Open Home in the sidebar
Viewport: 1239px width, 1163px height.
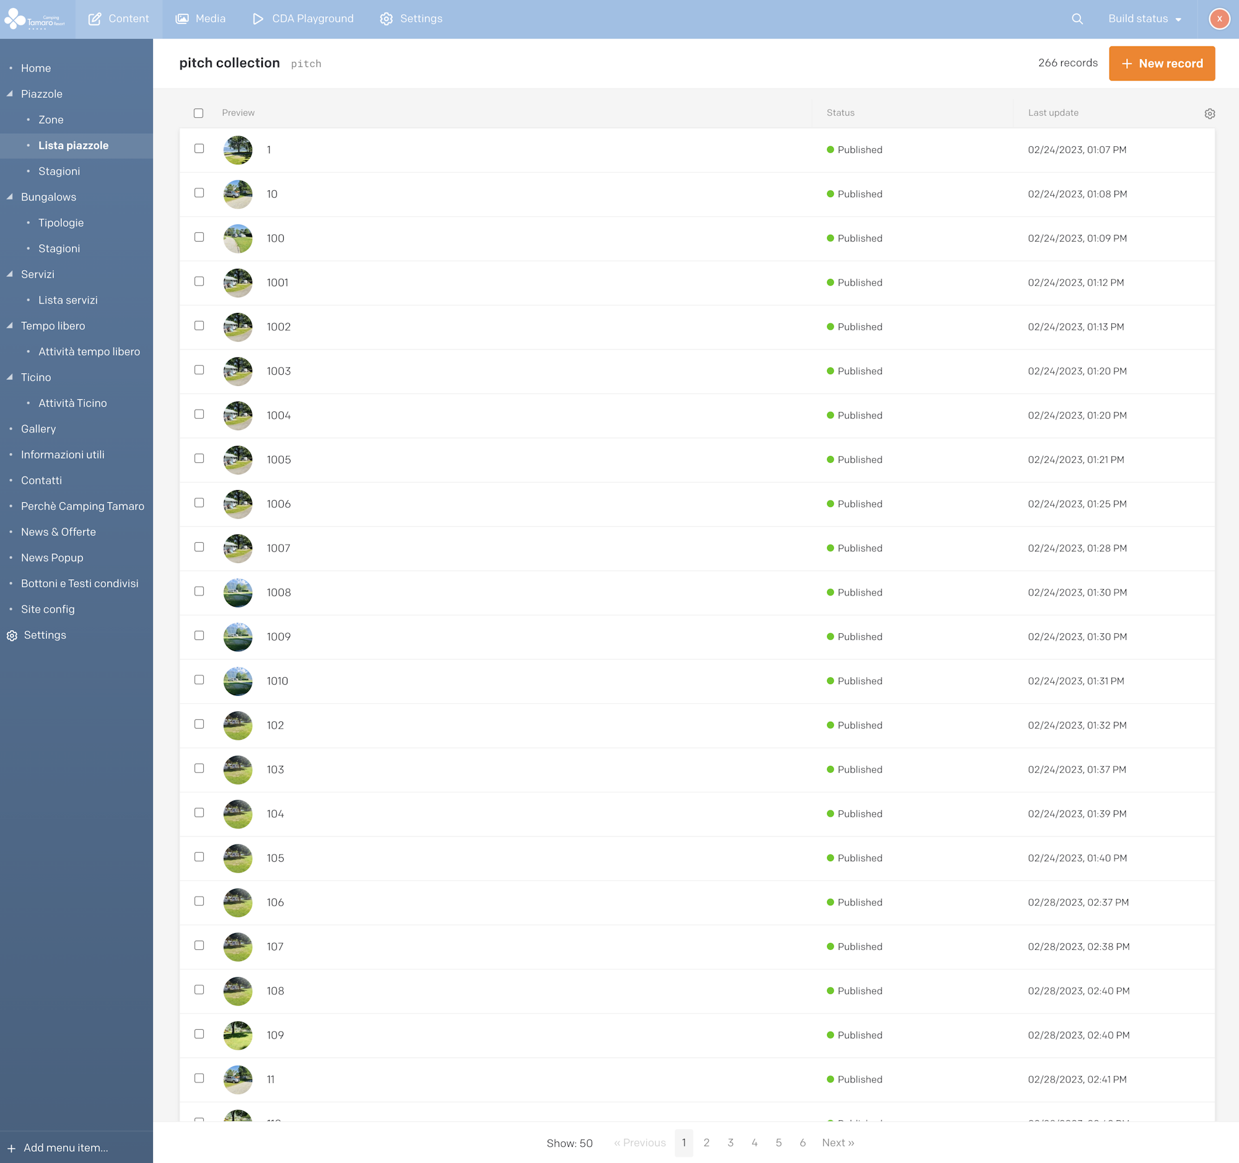(x=35, y=68)
